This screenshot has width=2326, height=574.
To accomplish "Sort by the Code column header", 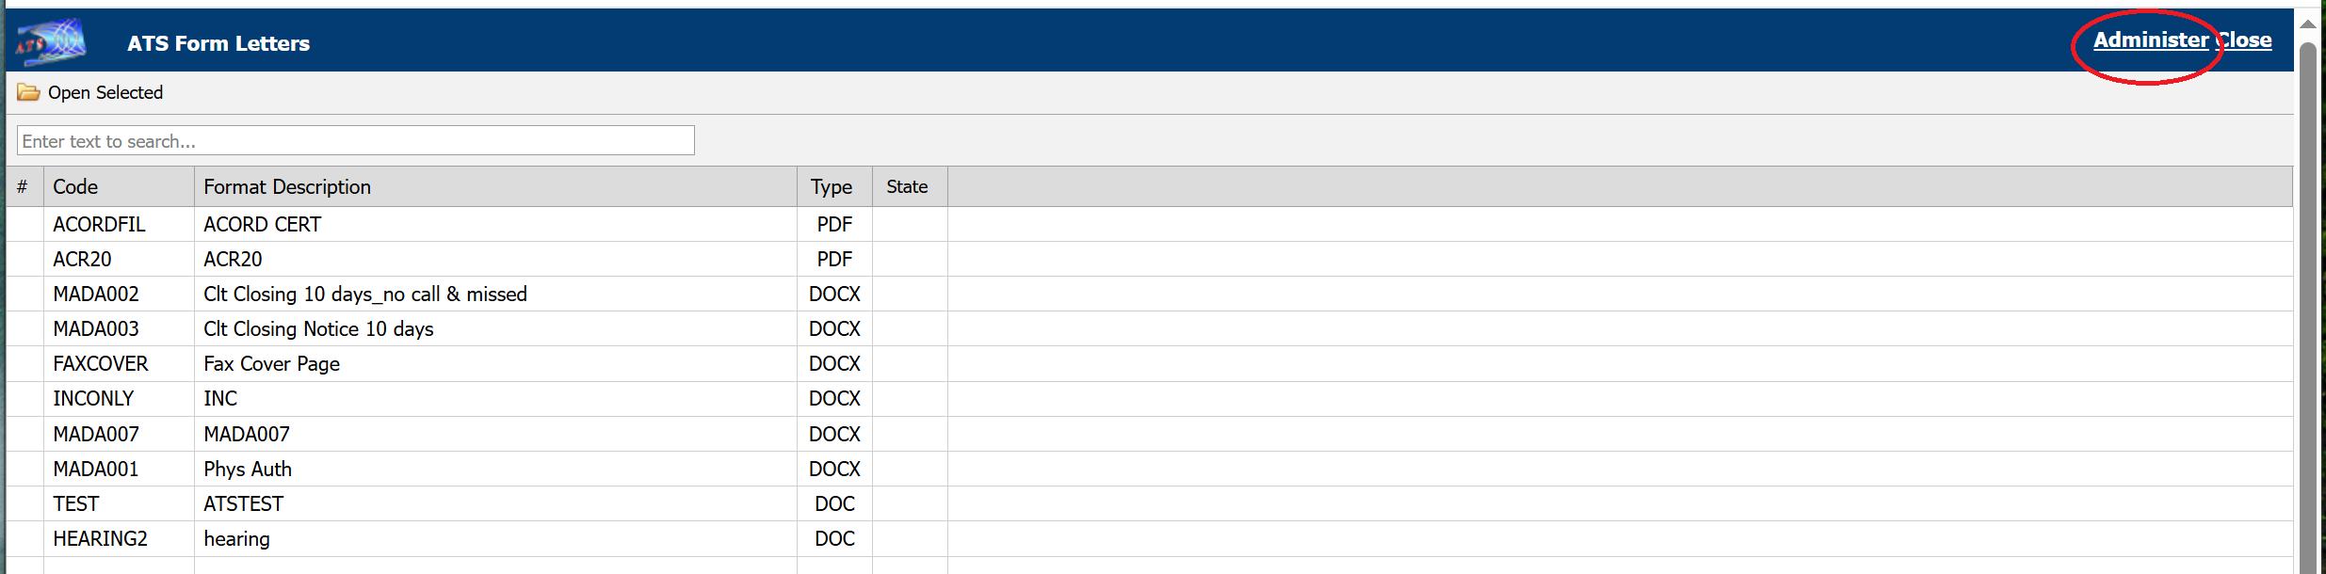I will coord(75,187).
